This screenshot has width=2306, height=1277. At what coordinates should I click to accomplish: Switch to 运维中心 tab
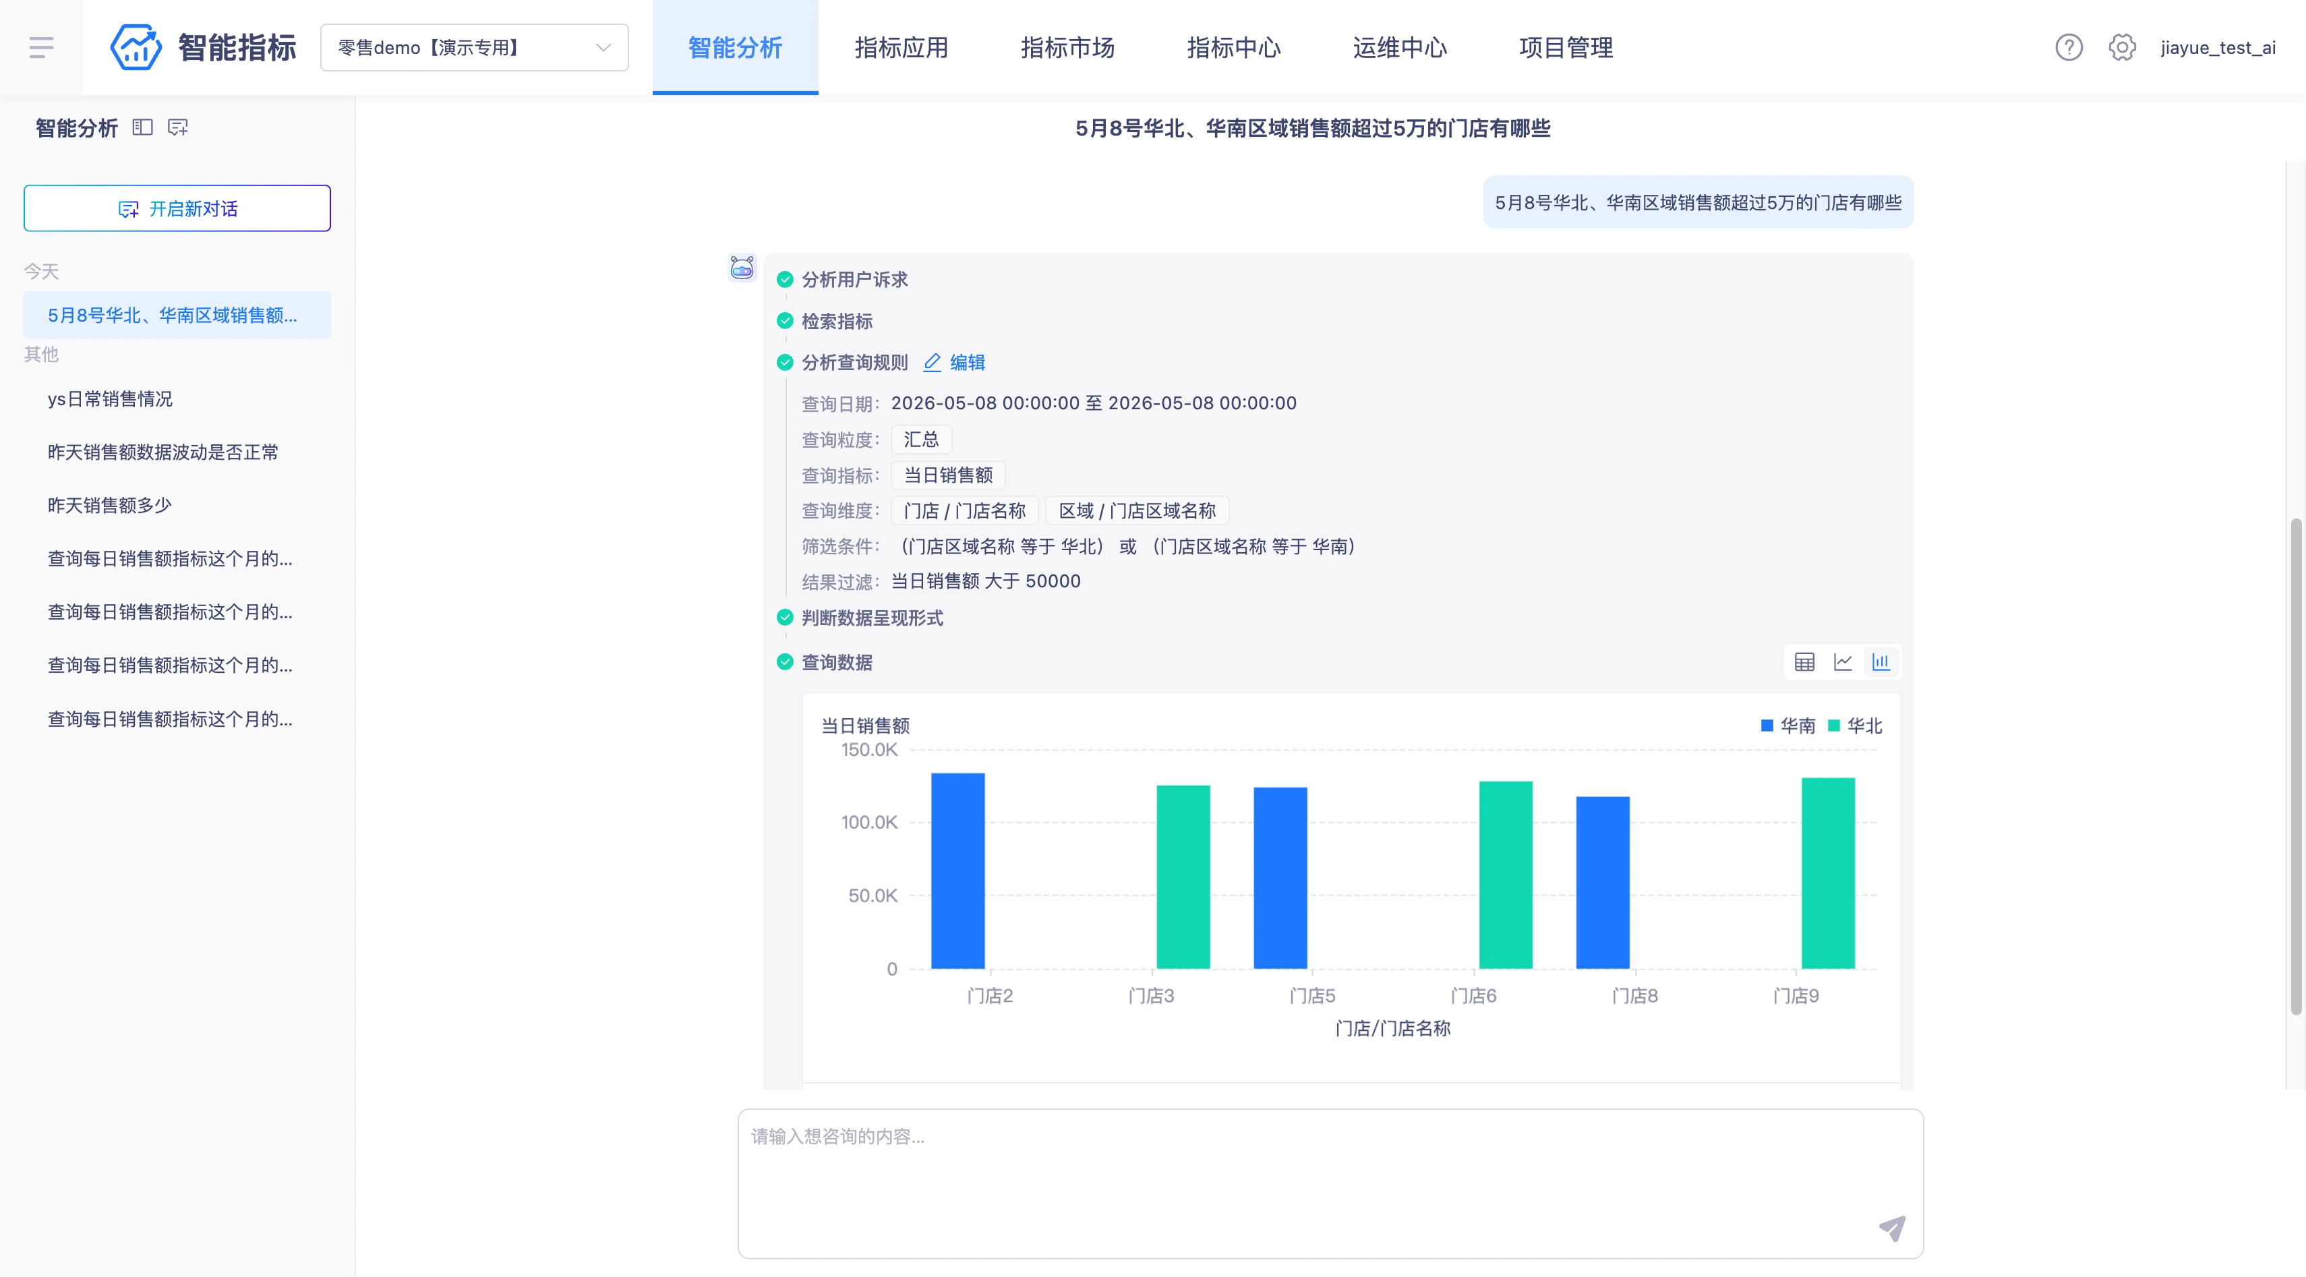click(x=1399, y=47)
